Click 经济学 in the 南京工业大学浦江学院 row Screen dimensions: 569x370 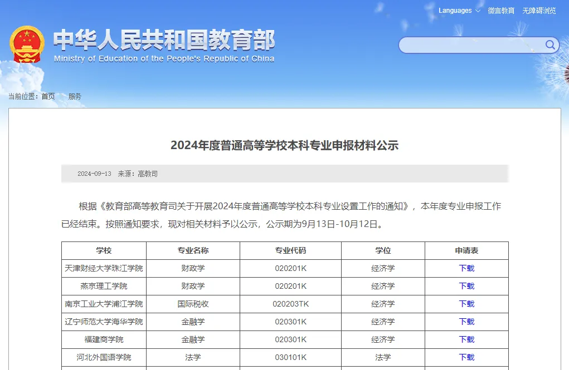tap(383, 304)
